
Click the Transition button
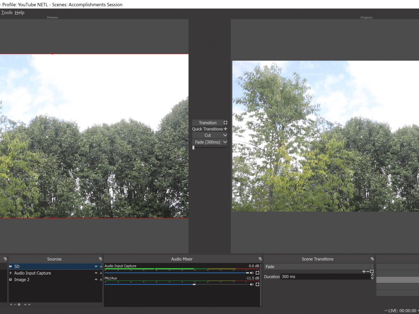[x=208, y=123]
